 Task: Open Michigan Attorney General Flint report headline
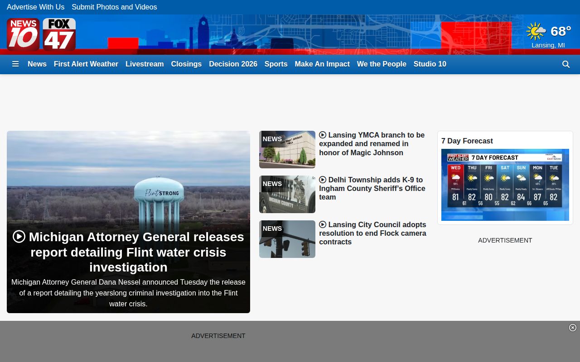coord(128,252)
